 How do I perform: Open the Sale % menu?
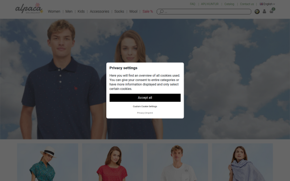click(147, 12)
